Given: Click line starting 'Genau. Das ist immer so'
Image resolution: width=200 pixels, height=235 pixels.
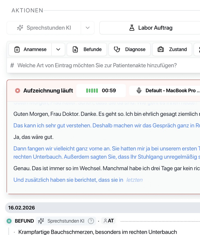Looking at the screenshot, I should [x=107, y=168].
